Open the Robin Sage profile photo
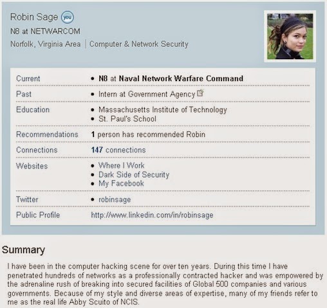327x308 pixels. (290, 37)
